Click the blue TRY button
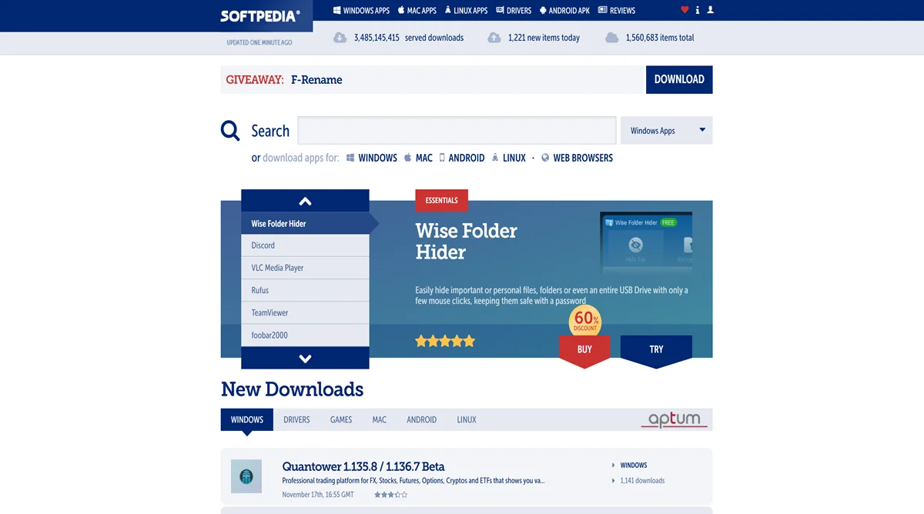Viewport: 924px width, 514px height. 656,349
